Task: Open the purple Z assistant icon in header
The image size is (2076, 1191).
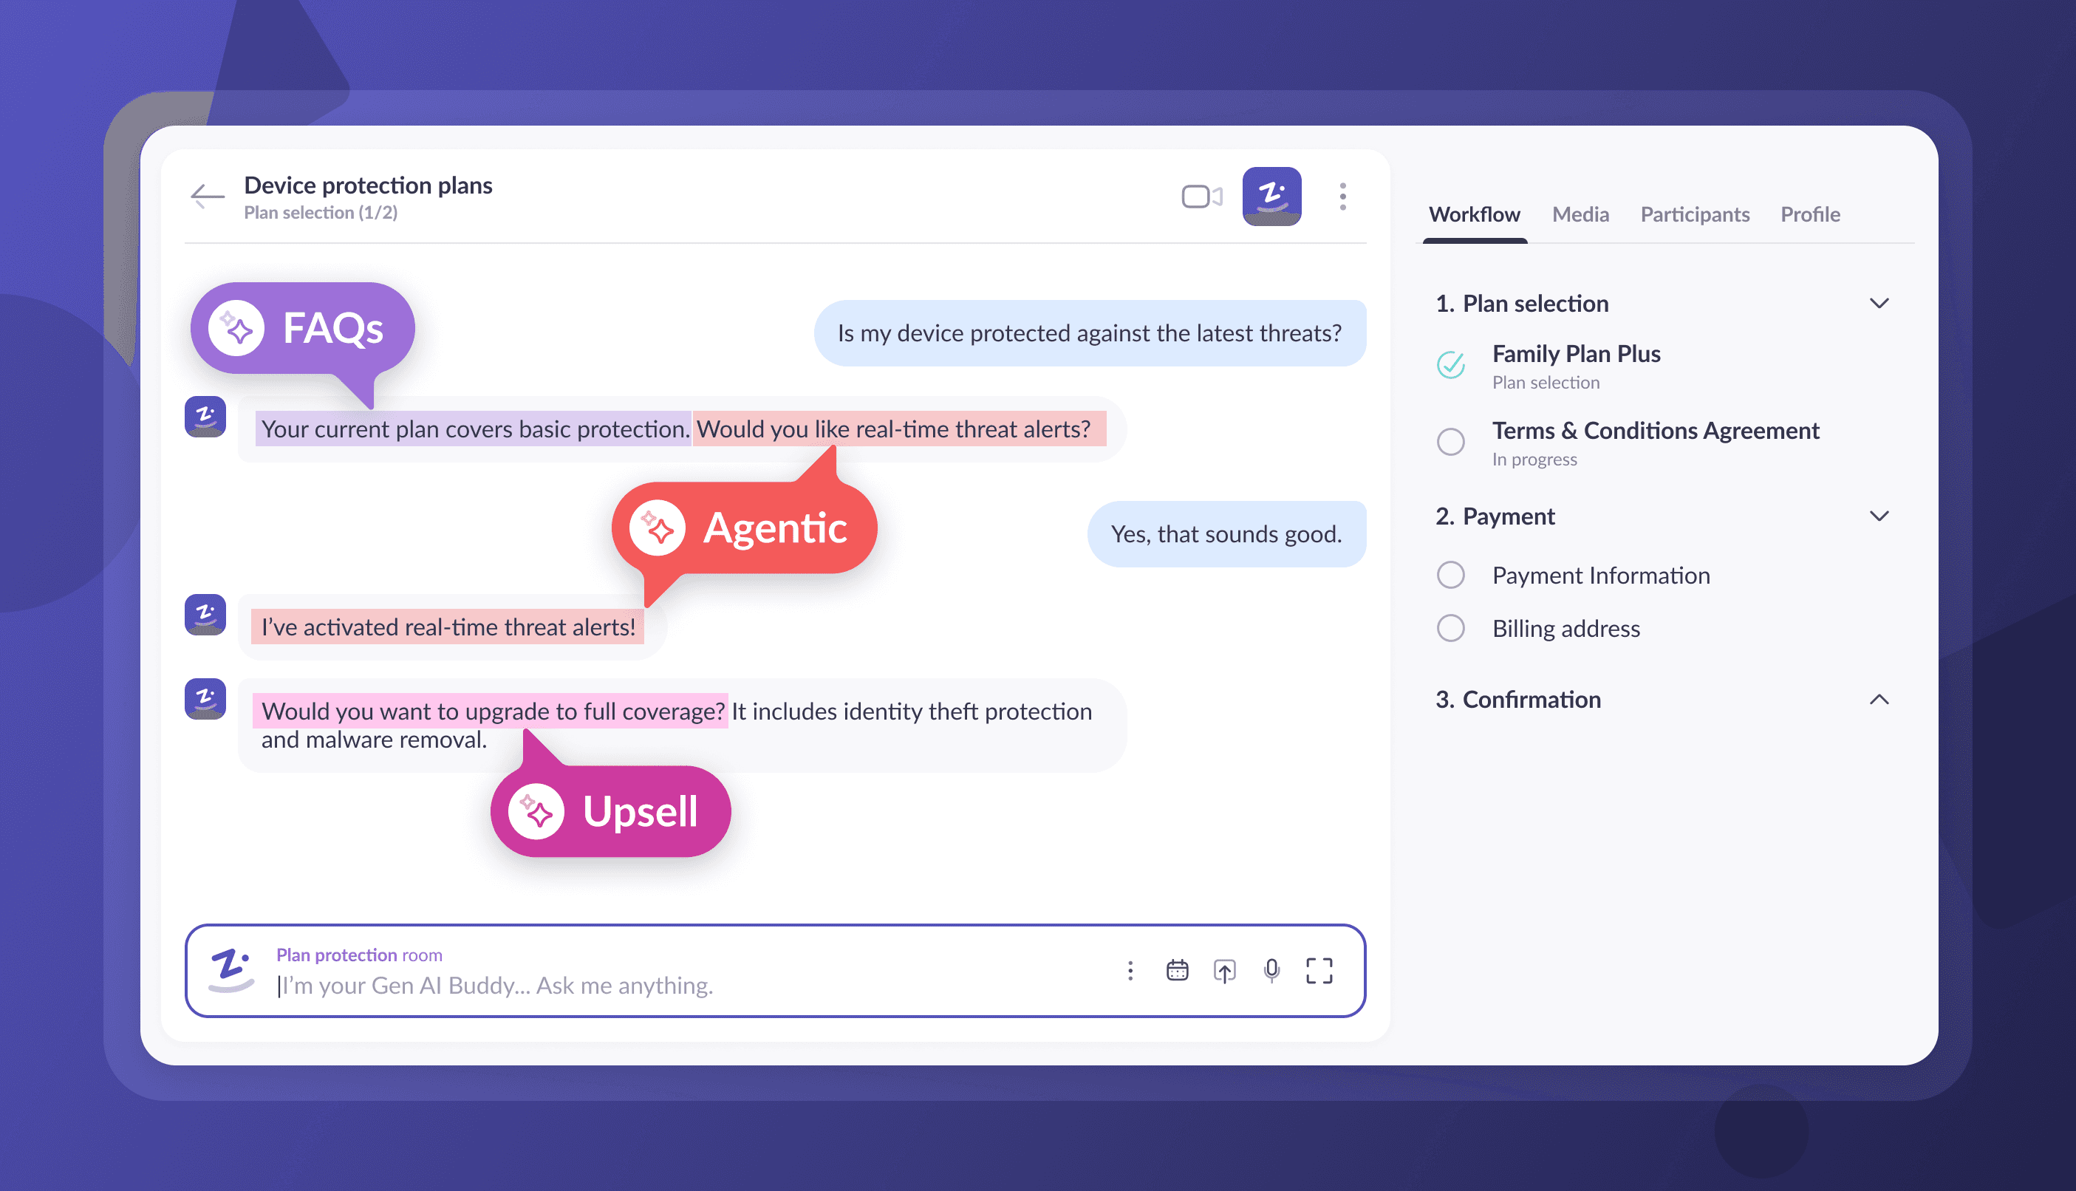Action: click(x=1271, y=197)
